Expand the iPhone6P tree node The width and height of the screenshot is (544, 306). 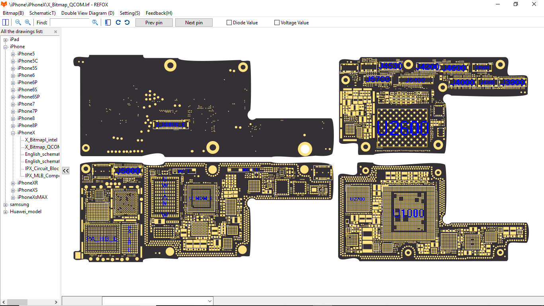coord(13,82)
